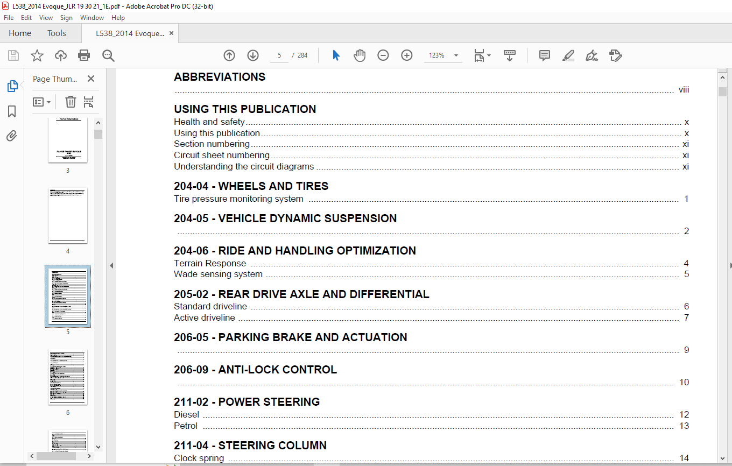Open the Edit menu

coord(26,18)
